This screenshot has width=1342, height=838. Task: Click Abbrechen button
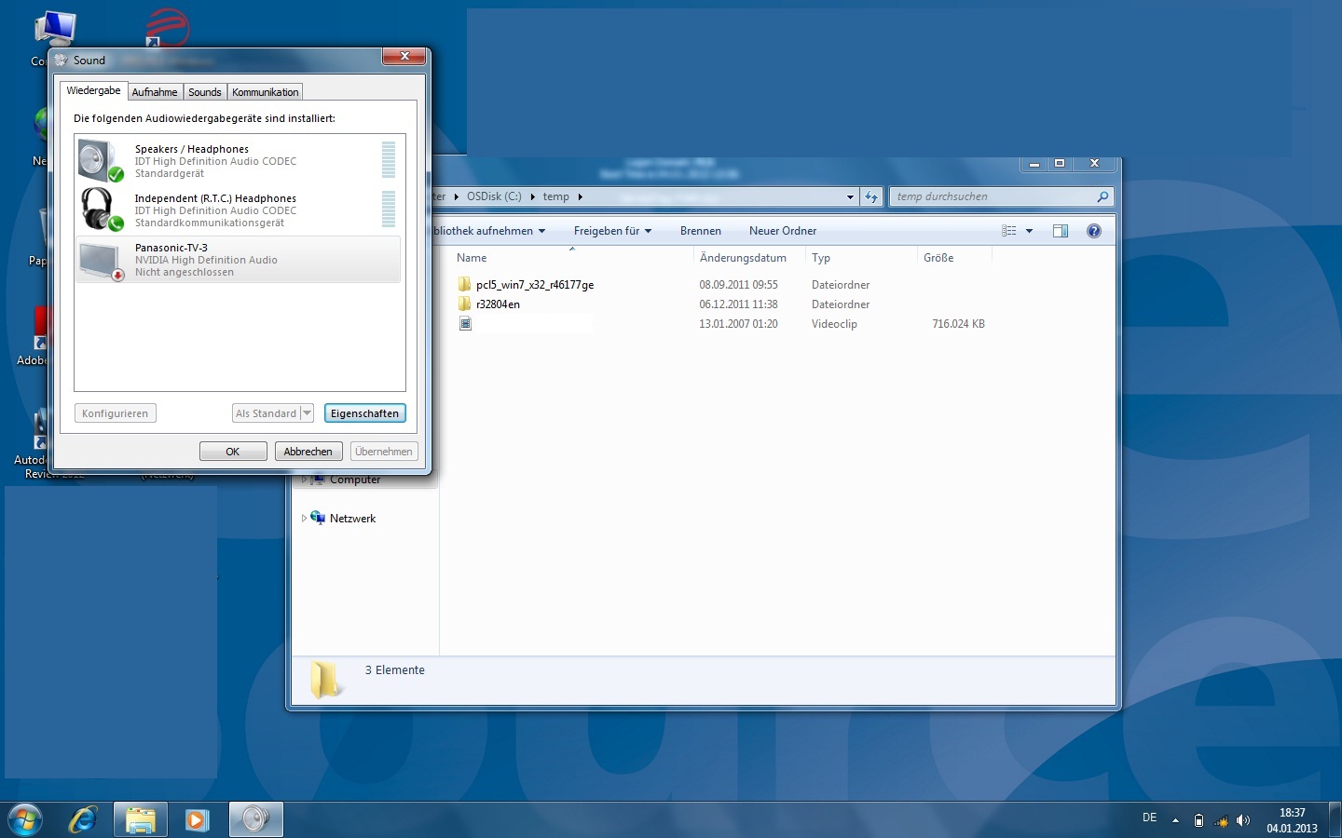(x=308, y=452)
